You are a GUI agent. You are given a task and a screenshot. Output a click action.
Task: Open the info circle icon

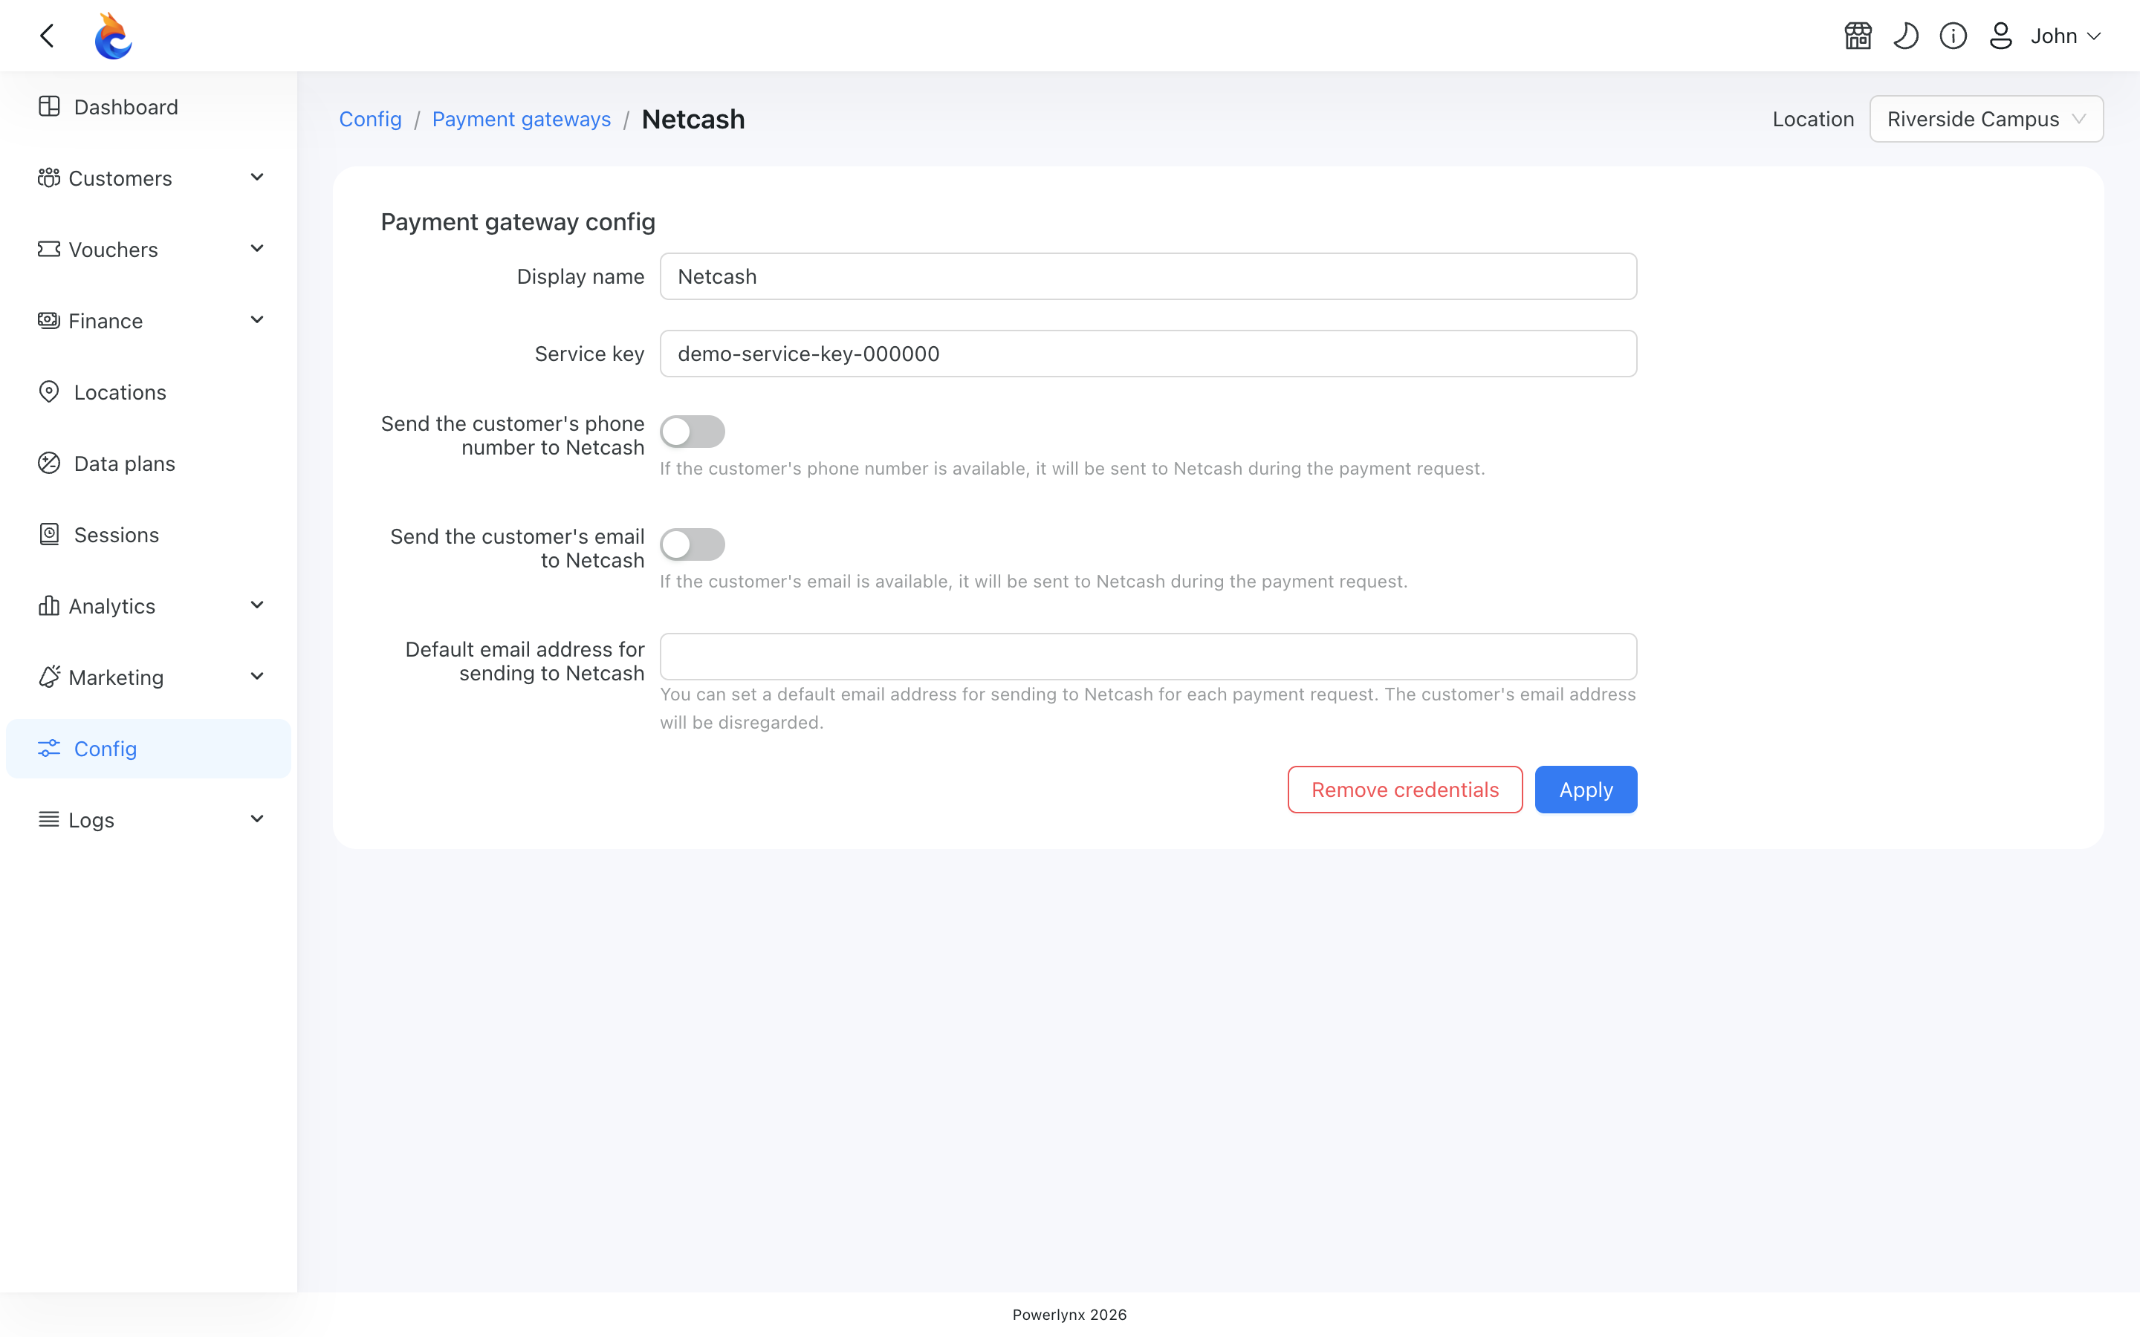(x=1953, y=36)
